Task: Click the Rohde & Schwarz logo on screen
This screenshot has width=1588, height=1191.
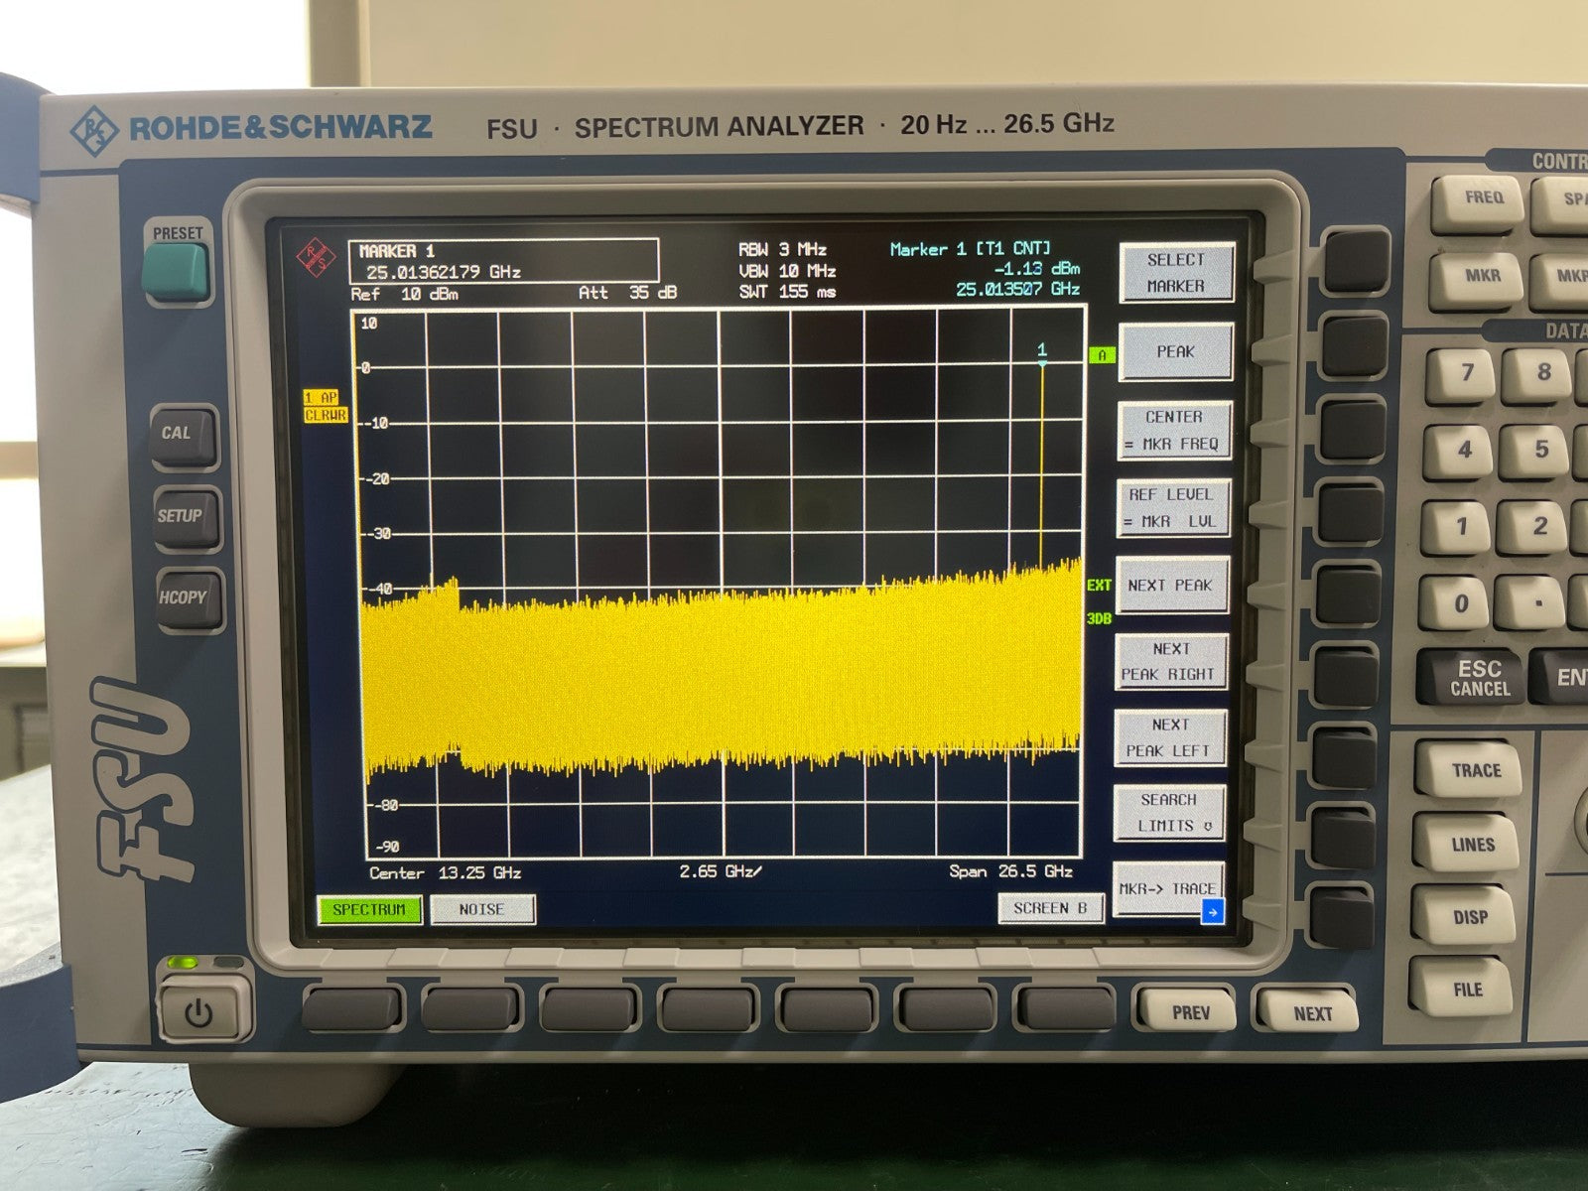Action: coord(316,260)
